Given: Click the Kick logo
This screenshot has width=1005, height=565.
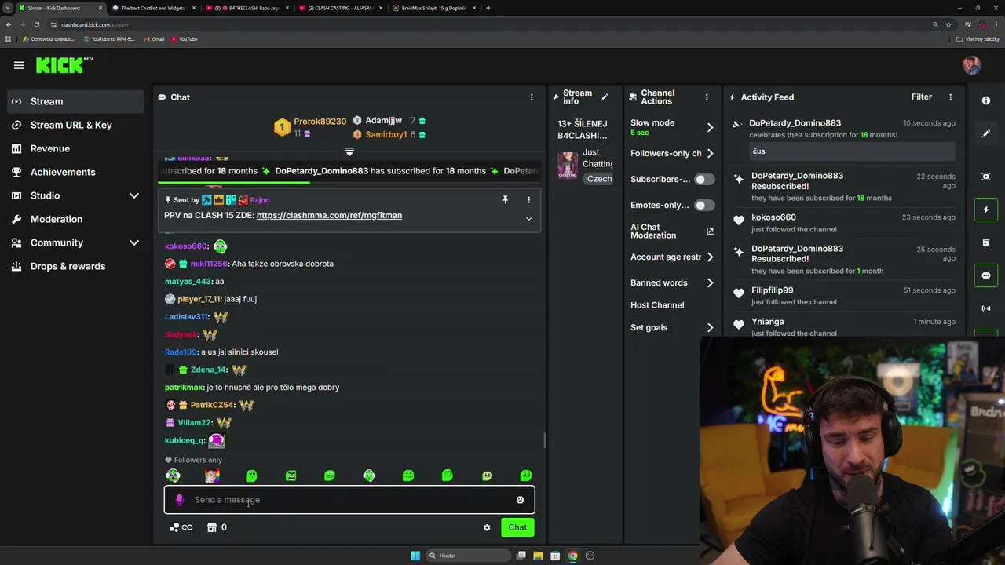Looking at the screenshot, I should coord(64,65).
